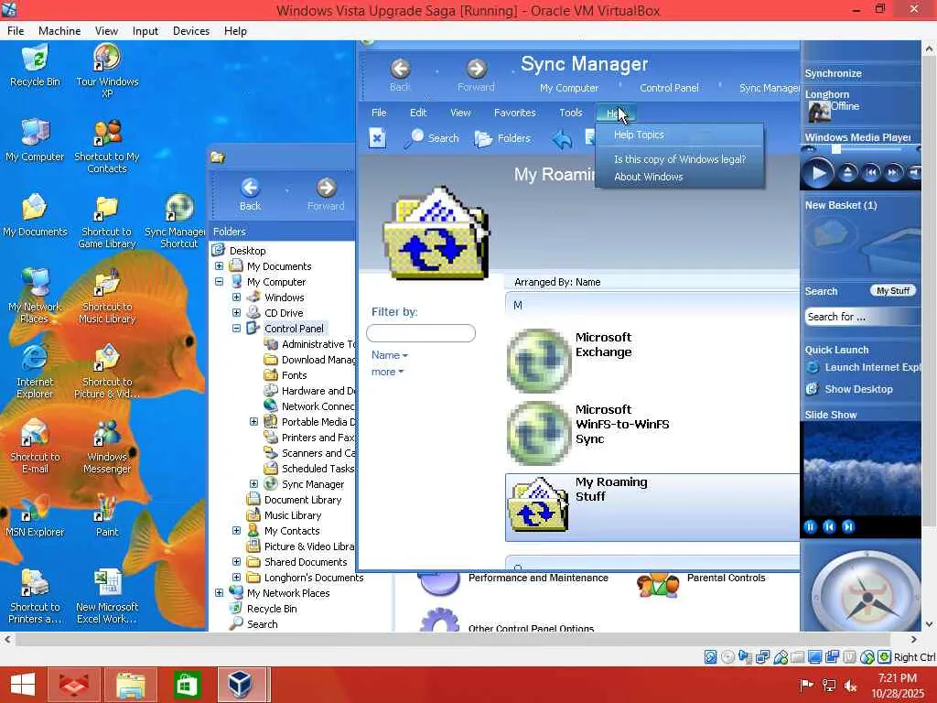Click My Stuff search scope button

(893, 291)
